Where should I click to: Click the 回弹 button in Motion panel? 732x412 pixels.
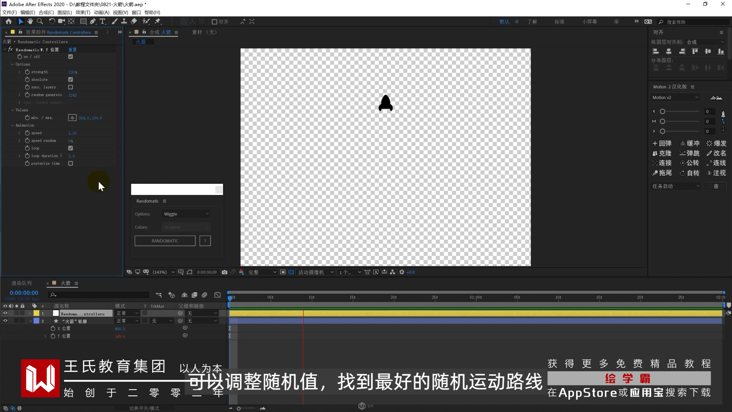(662, 143)
